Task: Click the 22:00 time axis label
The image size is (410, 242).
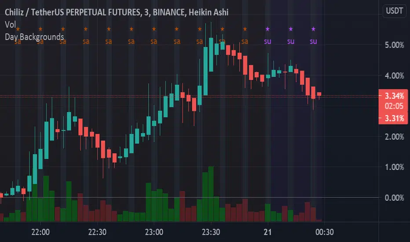Action: (x=40, y=232)
